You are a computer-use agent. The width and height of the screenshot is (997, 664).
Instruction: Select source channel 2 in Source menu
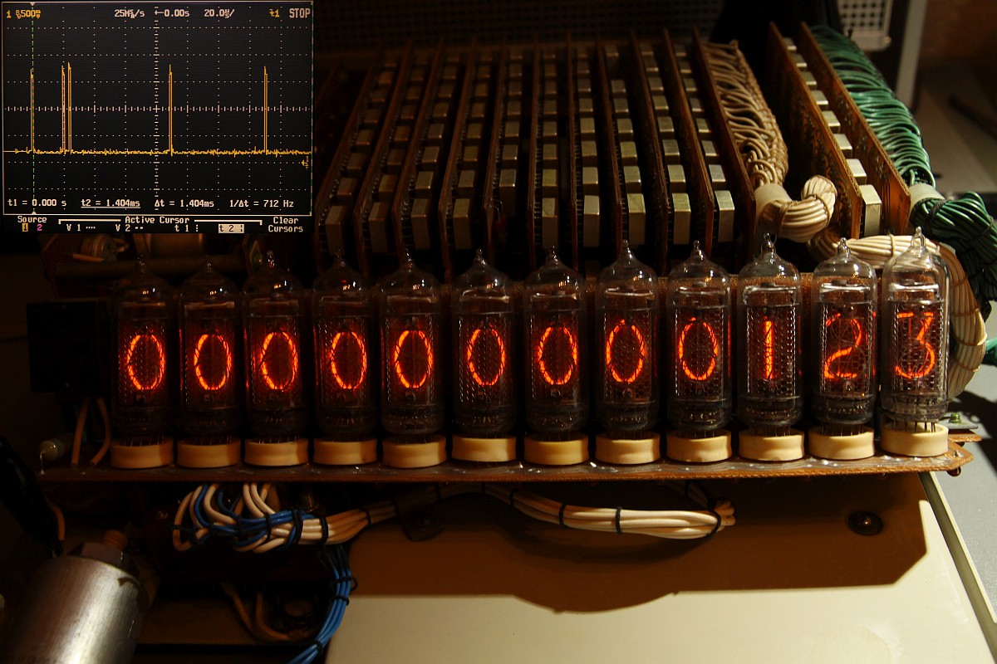[x=39, y=227]
